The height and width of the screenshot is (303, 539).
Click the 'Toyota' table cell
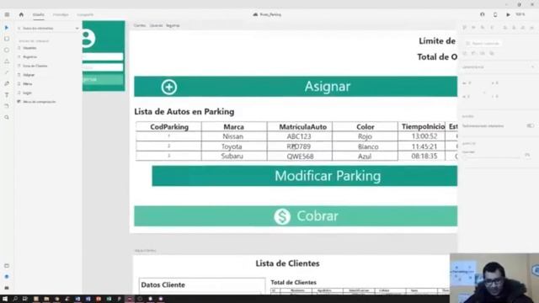pyautogui.click(x=232, y=146)
